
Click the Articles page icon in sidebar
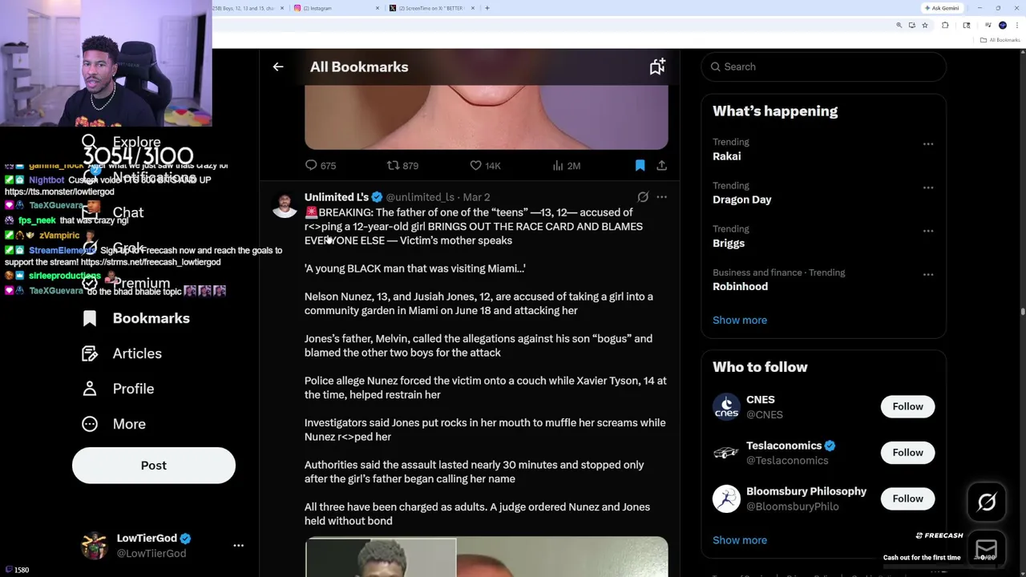[x=90, y=353]
